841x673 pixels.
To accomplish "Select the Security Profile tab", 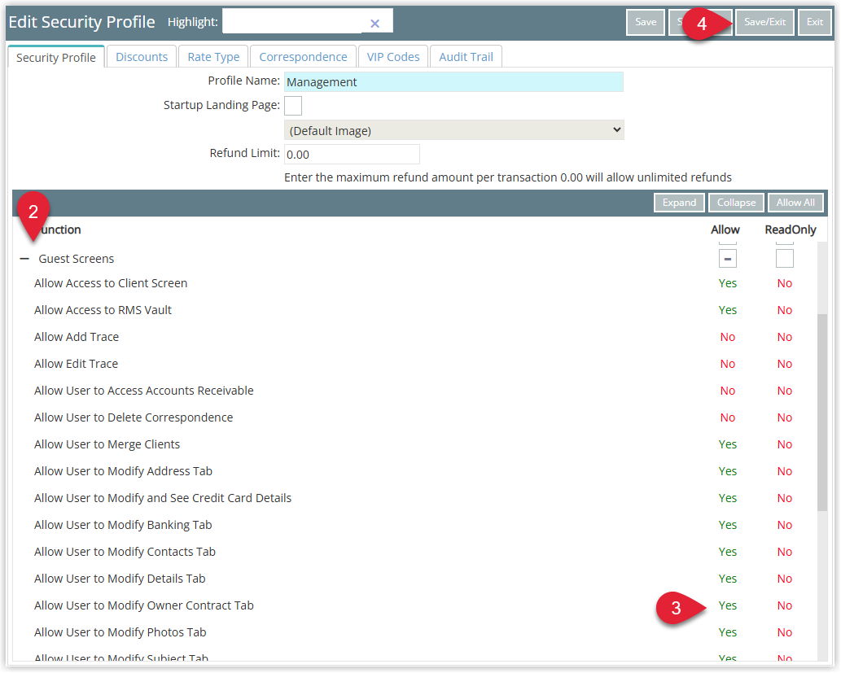I will click(56, 58).
